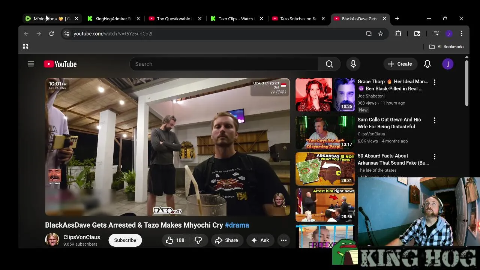Open the Grace Thorp video thumbnail
The image size is (480, 270).
(325, 95)
